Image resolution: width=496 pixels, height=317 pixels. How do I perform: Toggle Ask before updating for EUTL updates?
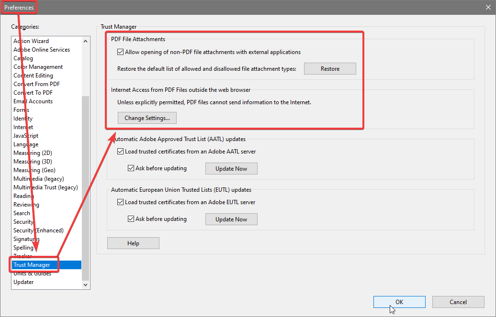tap(131, 219)
